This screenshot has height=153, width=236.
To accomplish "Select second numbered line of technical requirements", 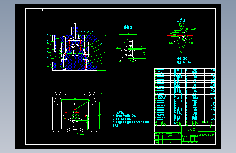I will point(122,119).
